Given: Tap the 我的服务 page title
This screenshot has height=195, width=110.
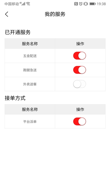Looking at the screenshot, I should (55, 14).
